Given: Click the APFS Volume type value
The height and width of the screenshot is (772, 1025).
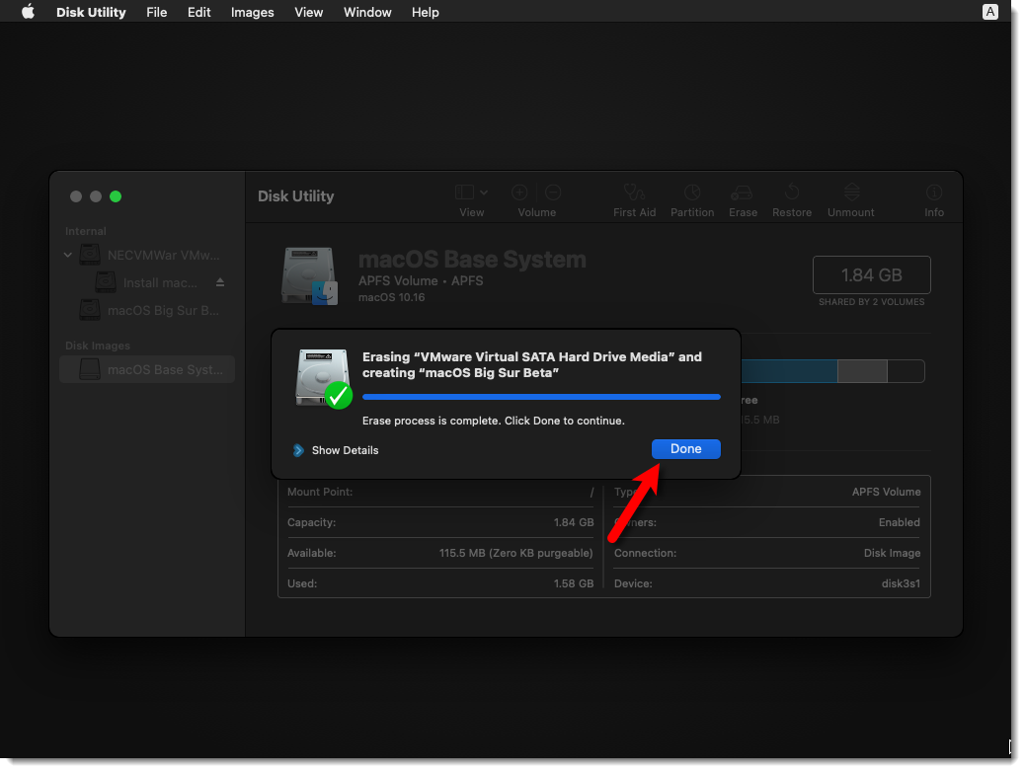Looking at the screenshot, I should [886, 492].
